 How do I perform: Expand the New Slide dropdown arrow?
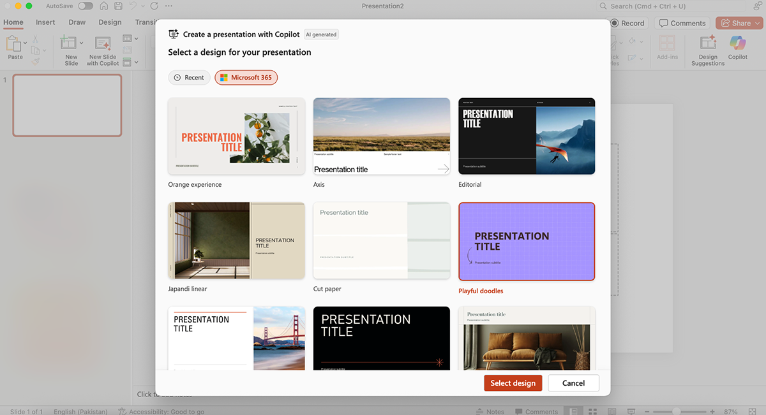point(82,43)
